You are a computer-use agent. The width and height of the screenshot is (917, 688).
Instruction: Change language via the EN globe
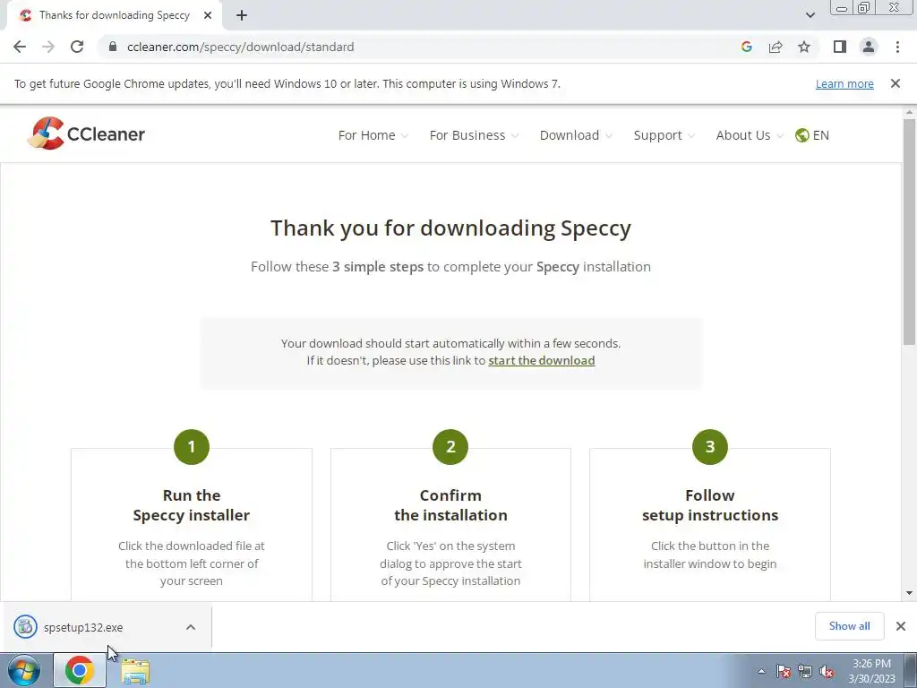pyautogui.click(x=811, y=135)
